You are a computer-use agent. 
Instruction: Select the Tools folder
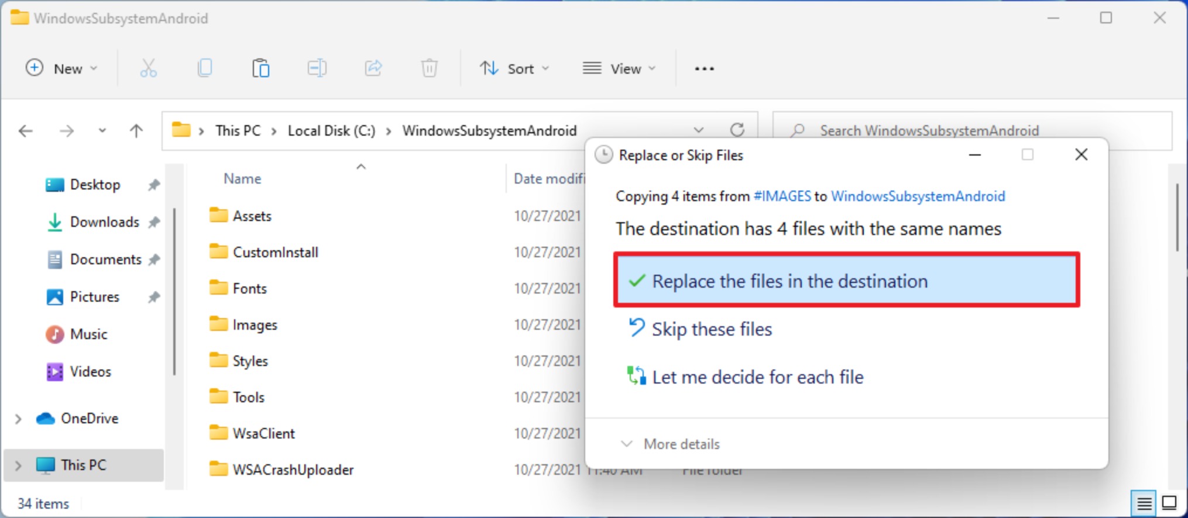237,398
